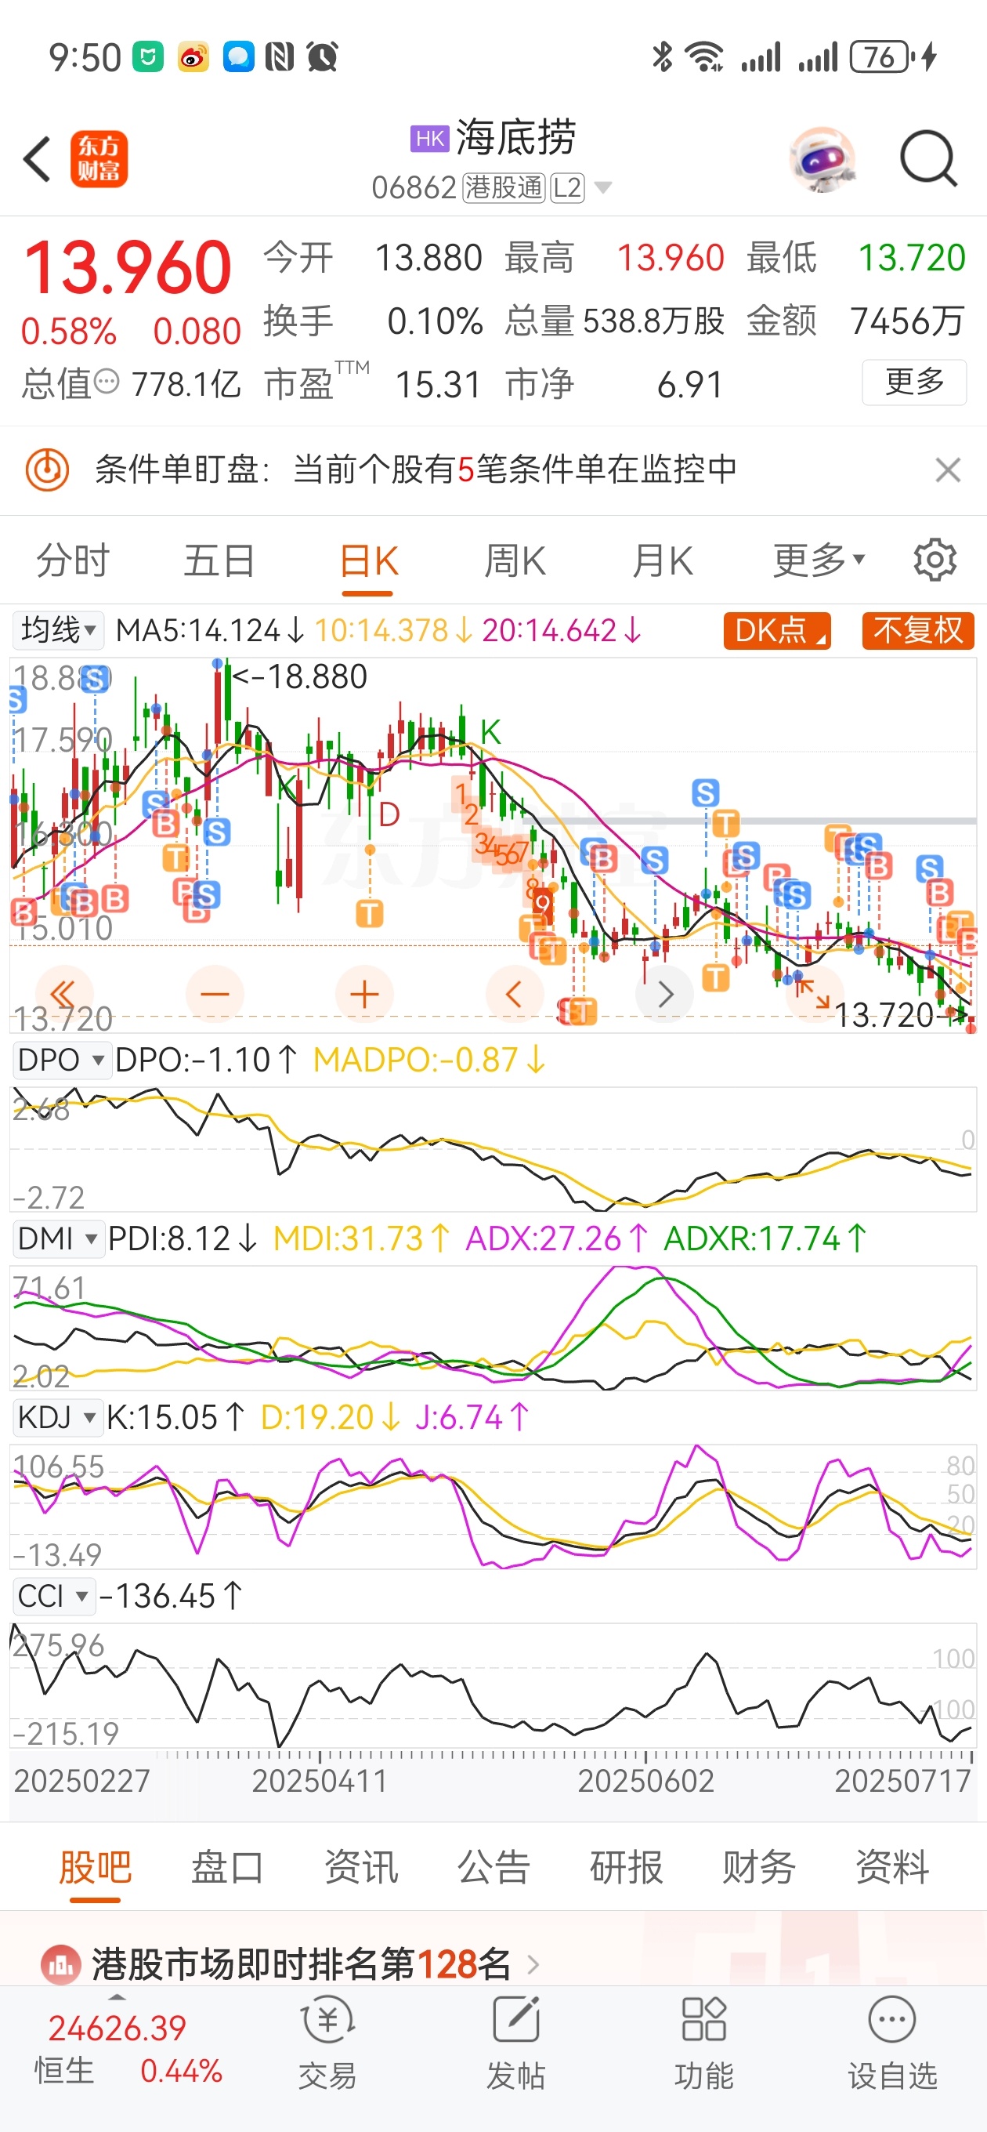Select the 股吧 tab

tap(95, 1868)
